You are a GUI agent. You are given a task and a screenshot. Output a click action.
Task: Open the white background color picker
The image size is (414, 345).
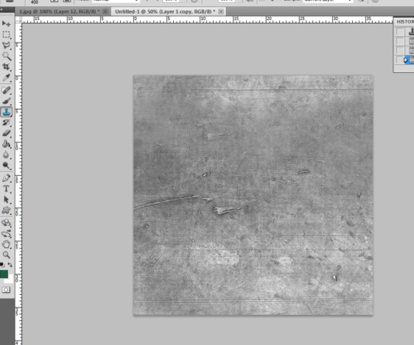pos(10,280)
